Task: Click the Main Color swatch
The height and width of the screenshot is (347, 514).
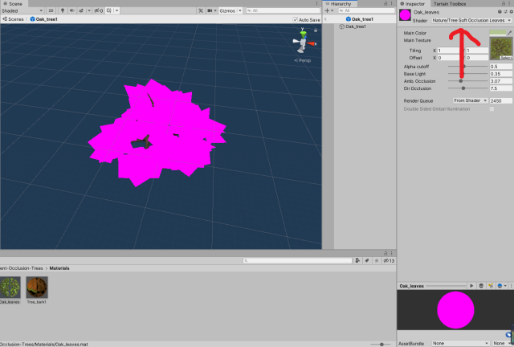Action: point(497,33)
